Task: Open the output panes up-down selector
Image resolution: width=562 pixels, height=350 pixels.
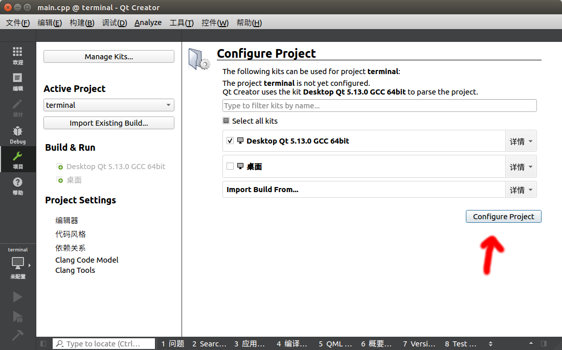Action: [x=490, y=344]
